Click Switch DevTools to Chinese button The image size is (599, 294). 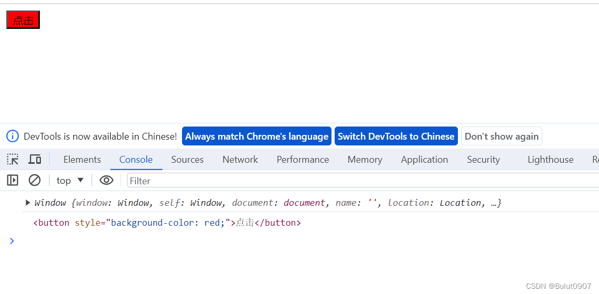click(x=396, y=136)
